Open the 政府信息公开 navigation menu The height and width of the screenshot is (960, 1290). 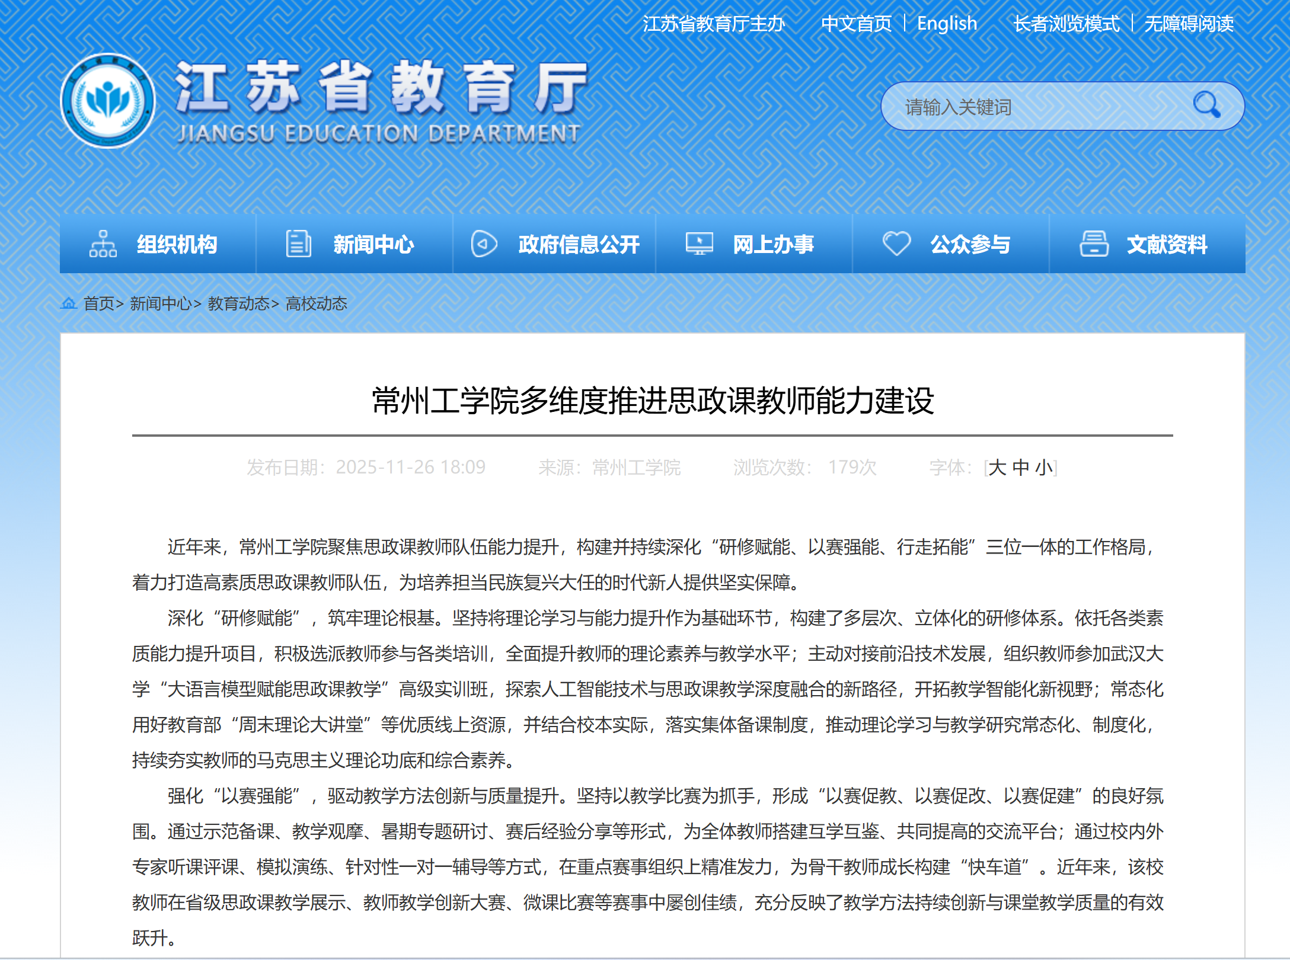[579, 244]
